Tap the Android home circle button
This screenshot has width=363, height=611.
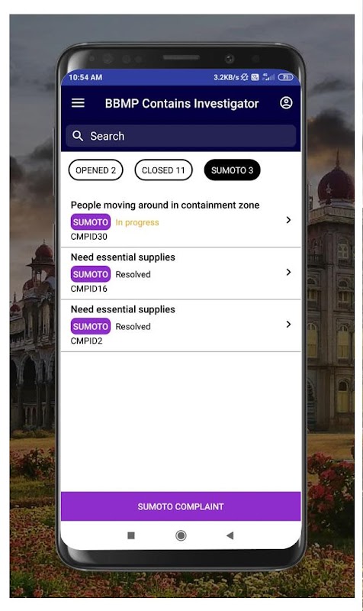[x=181, y=535]
